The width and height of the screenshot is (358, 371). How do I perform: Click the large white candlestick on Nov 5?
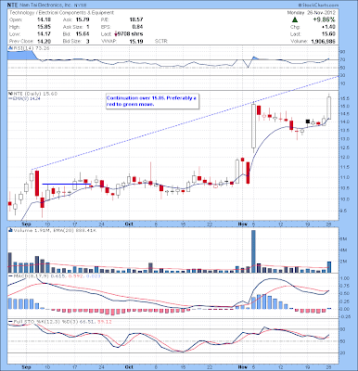point(253,126)
